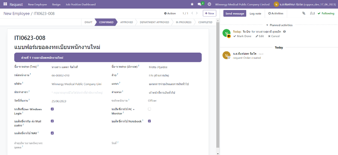Click the request Order created message
Viewport: 338px width, 155px height.
point(247,58)
